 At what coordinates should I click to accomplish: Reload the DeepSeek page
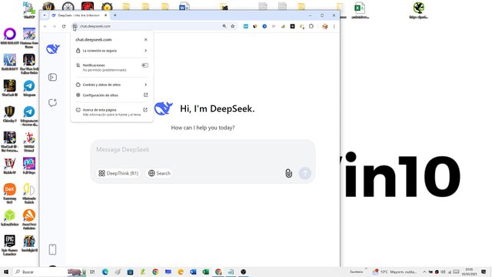[x=64, y=26]
